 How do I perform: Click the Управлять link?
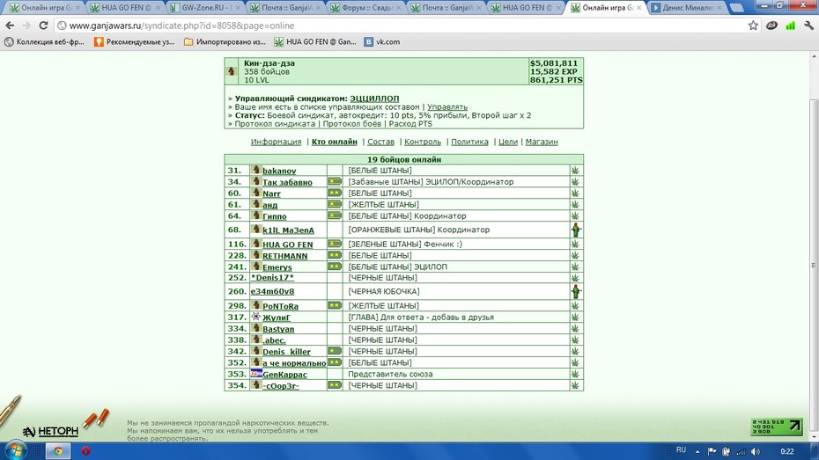(x=447, y=107)
